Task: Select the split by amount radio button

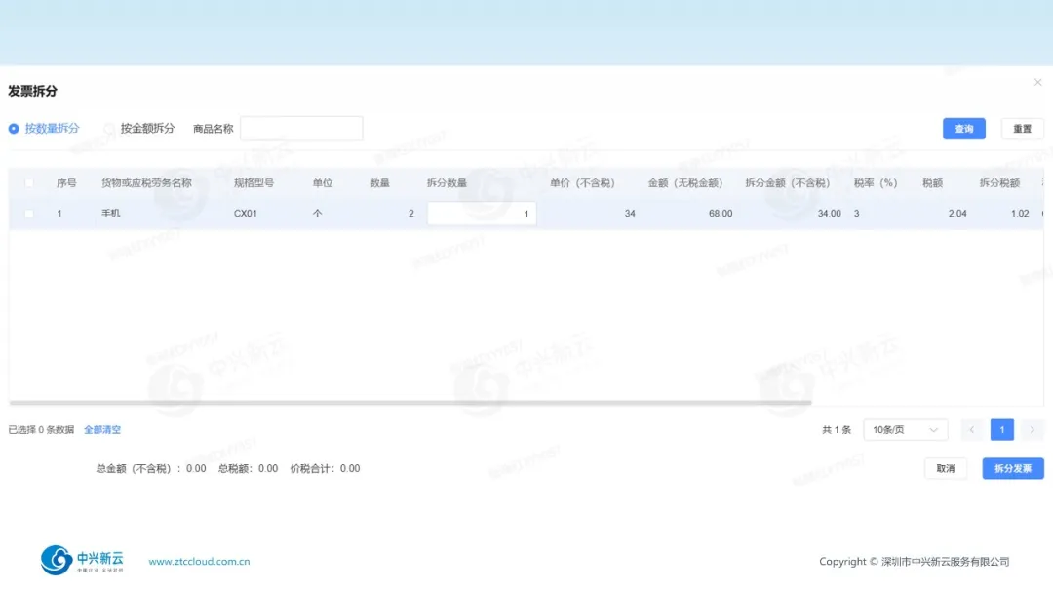Action: pyautogui.click(x=109, y=129)
